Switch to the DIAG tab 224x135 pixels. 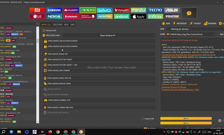73,25
